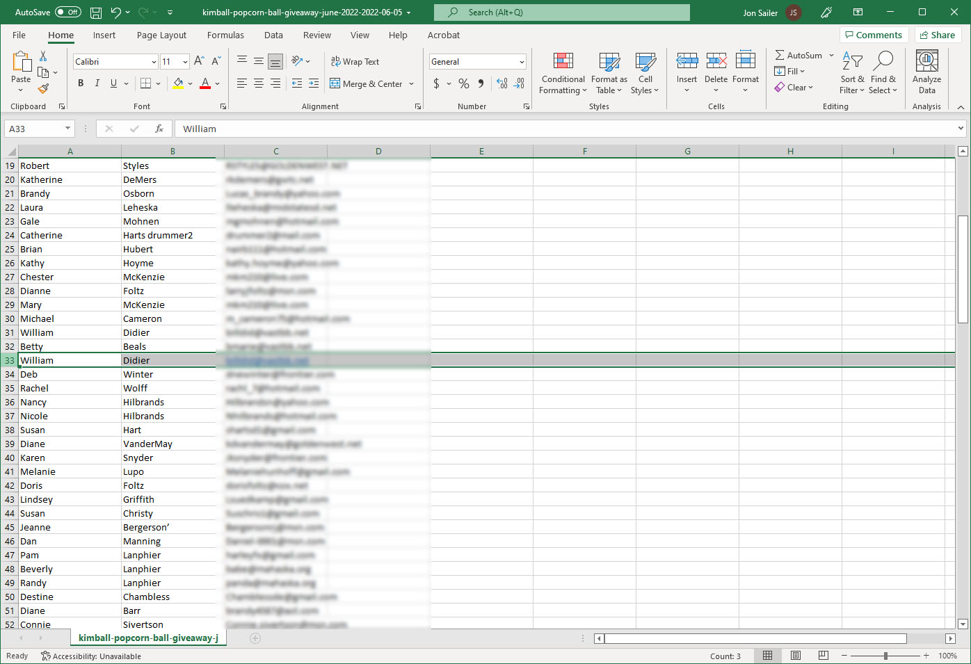Click the Share button

tap(936, 35)
